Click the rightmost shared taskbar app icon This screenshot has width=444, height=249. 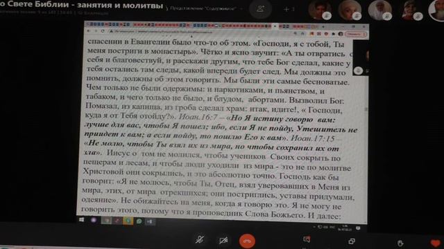[150, 221]
